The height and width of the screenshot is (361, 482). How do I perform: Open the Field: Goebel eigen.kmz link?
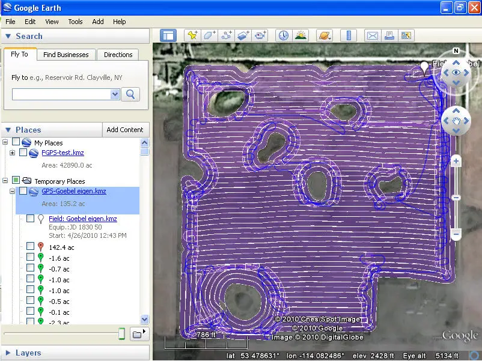pos(83,219)
